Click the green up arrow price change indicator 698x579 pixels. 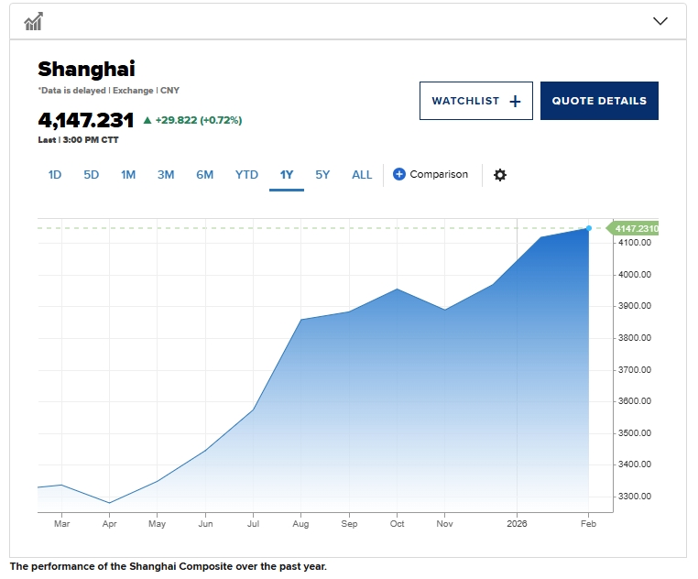click(147, 120)
